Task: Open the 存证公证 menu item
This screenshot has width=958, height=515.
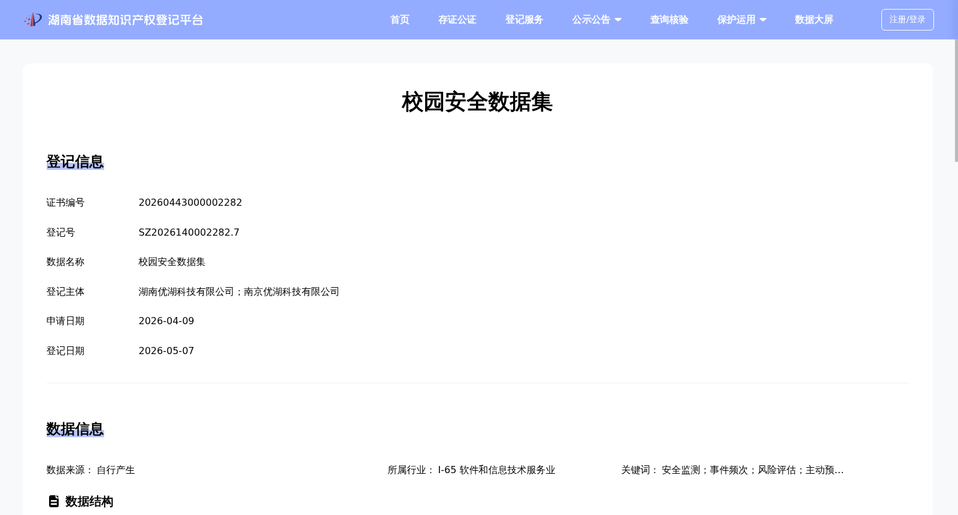Action: 457,20
